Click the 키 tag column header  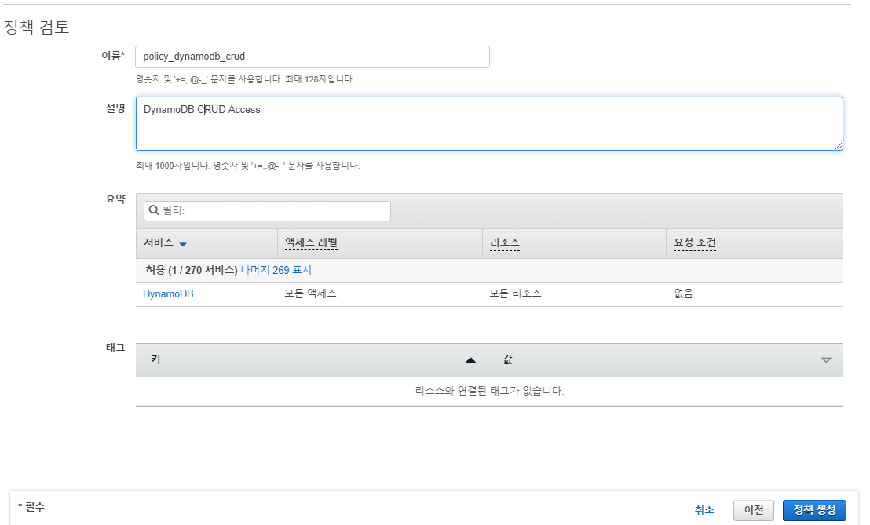[156, 359]
